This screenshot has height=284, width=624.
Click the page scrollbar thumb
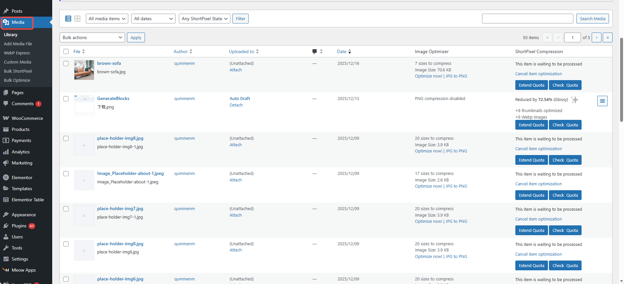click(x=621, y=80)
